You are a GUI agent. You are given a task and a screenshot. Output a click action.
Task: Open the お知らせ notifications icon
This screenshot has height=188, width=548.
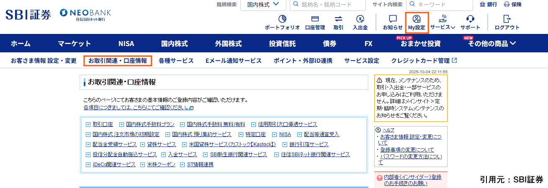pyautogui.click(x=393, y=19)
